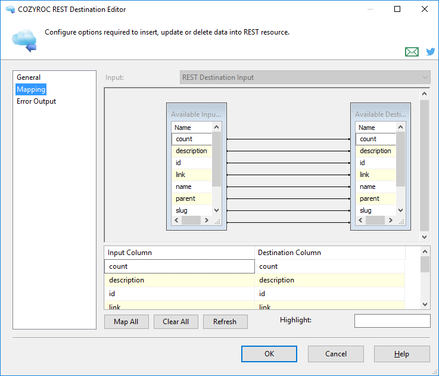This screenshot has height=376, width=439.
Task: Click Name header in Available Input list
Action: pyautogui.click(x=192, y=128)
